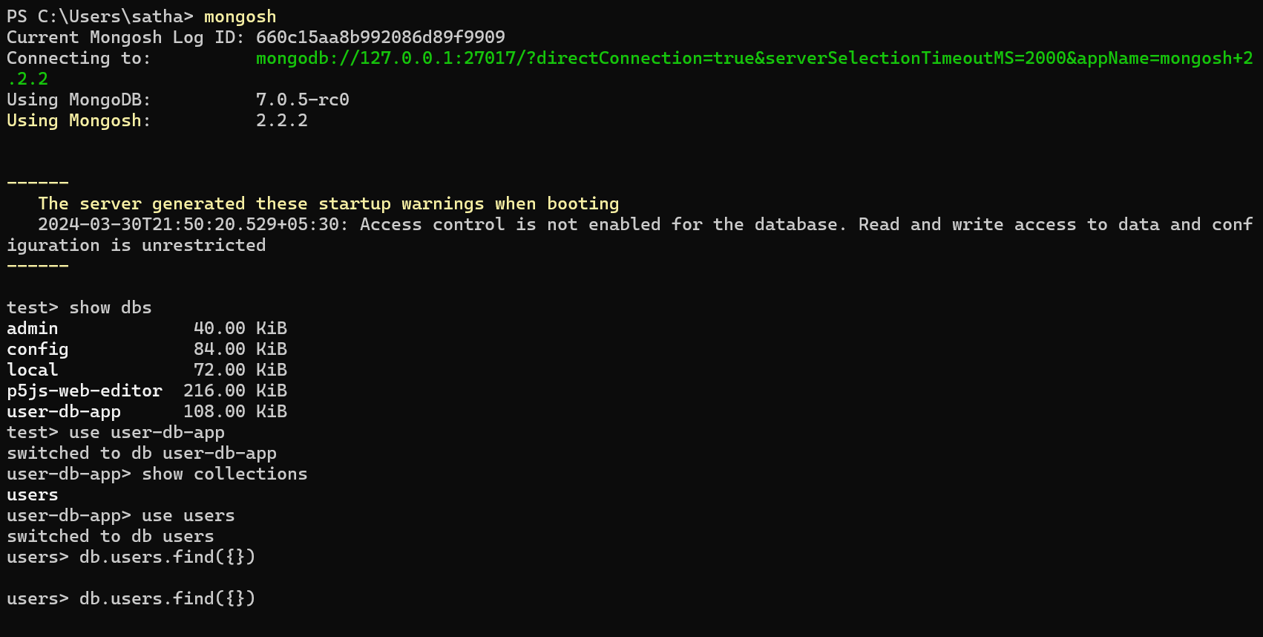This screenshot has width=1263, height=637.
Task: Click the p5js-web-editor database name
Action: tap(84, 391)
